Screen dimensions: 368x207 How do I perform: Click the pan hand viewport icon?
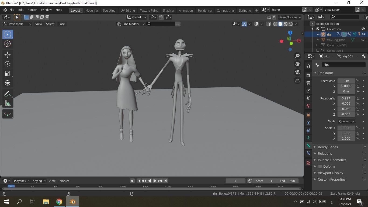click(x=297, y=64)
